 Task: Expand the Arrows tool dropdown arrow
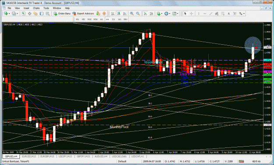[244, 14]
